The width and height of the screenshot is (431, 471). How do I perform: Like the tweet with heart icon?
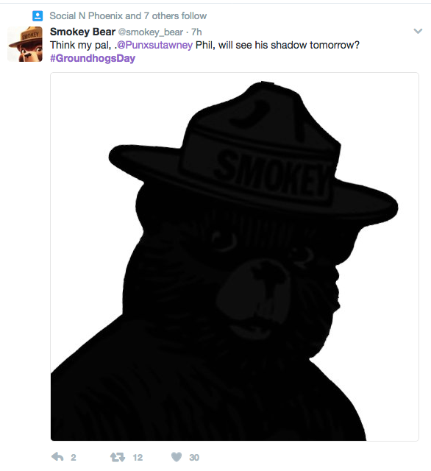click(x=177, y=457)
